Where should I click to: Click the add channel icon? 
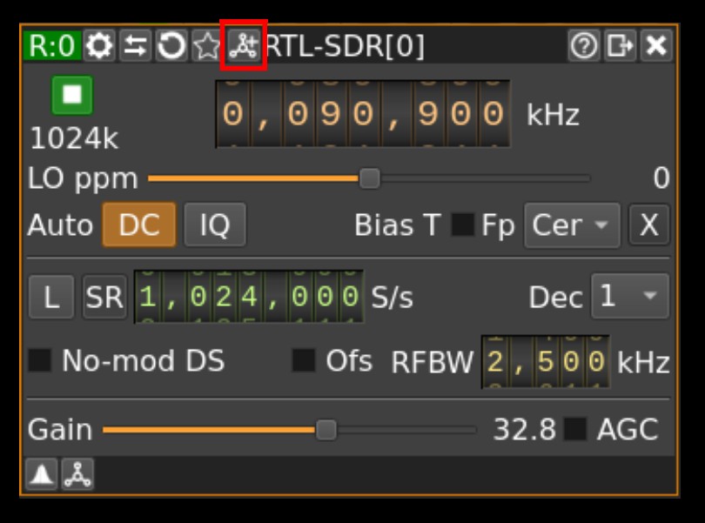(243, 45)
